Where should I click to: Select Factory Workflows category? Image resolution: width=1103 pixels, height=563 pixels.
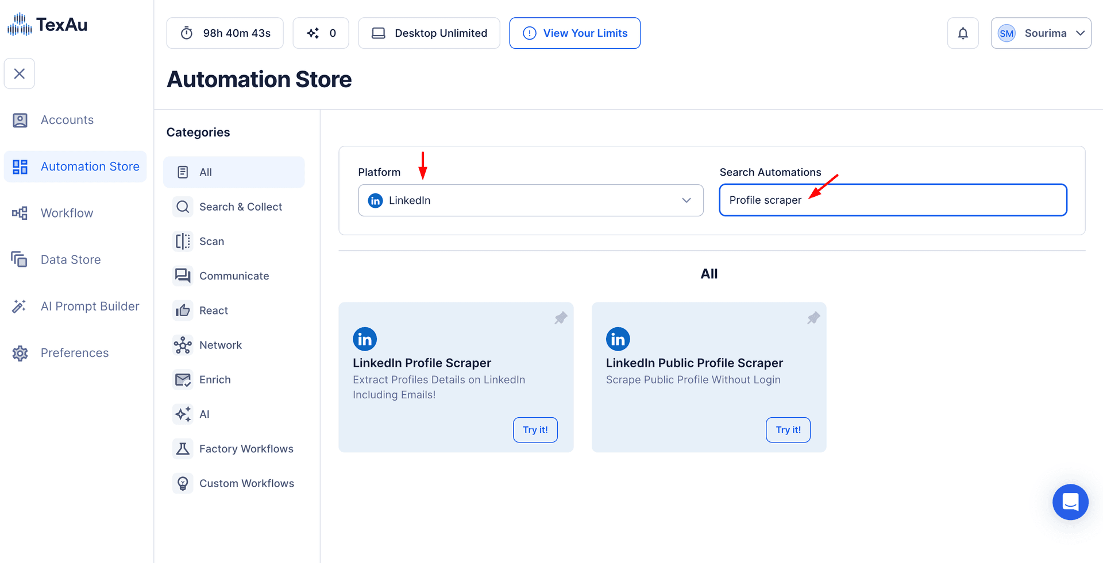tap(234, 449)
